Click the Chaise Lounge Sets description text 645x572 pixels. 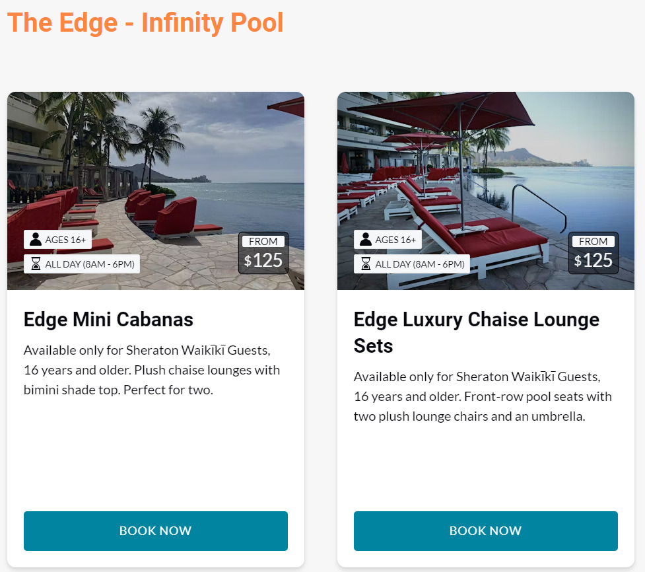click(x=483, y=396)
